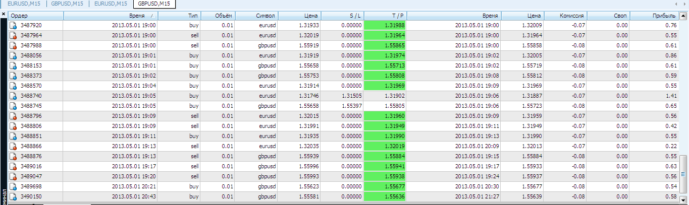Sort by the open Время column header

[110, 16]
